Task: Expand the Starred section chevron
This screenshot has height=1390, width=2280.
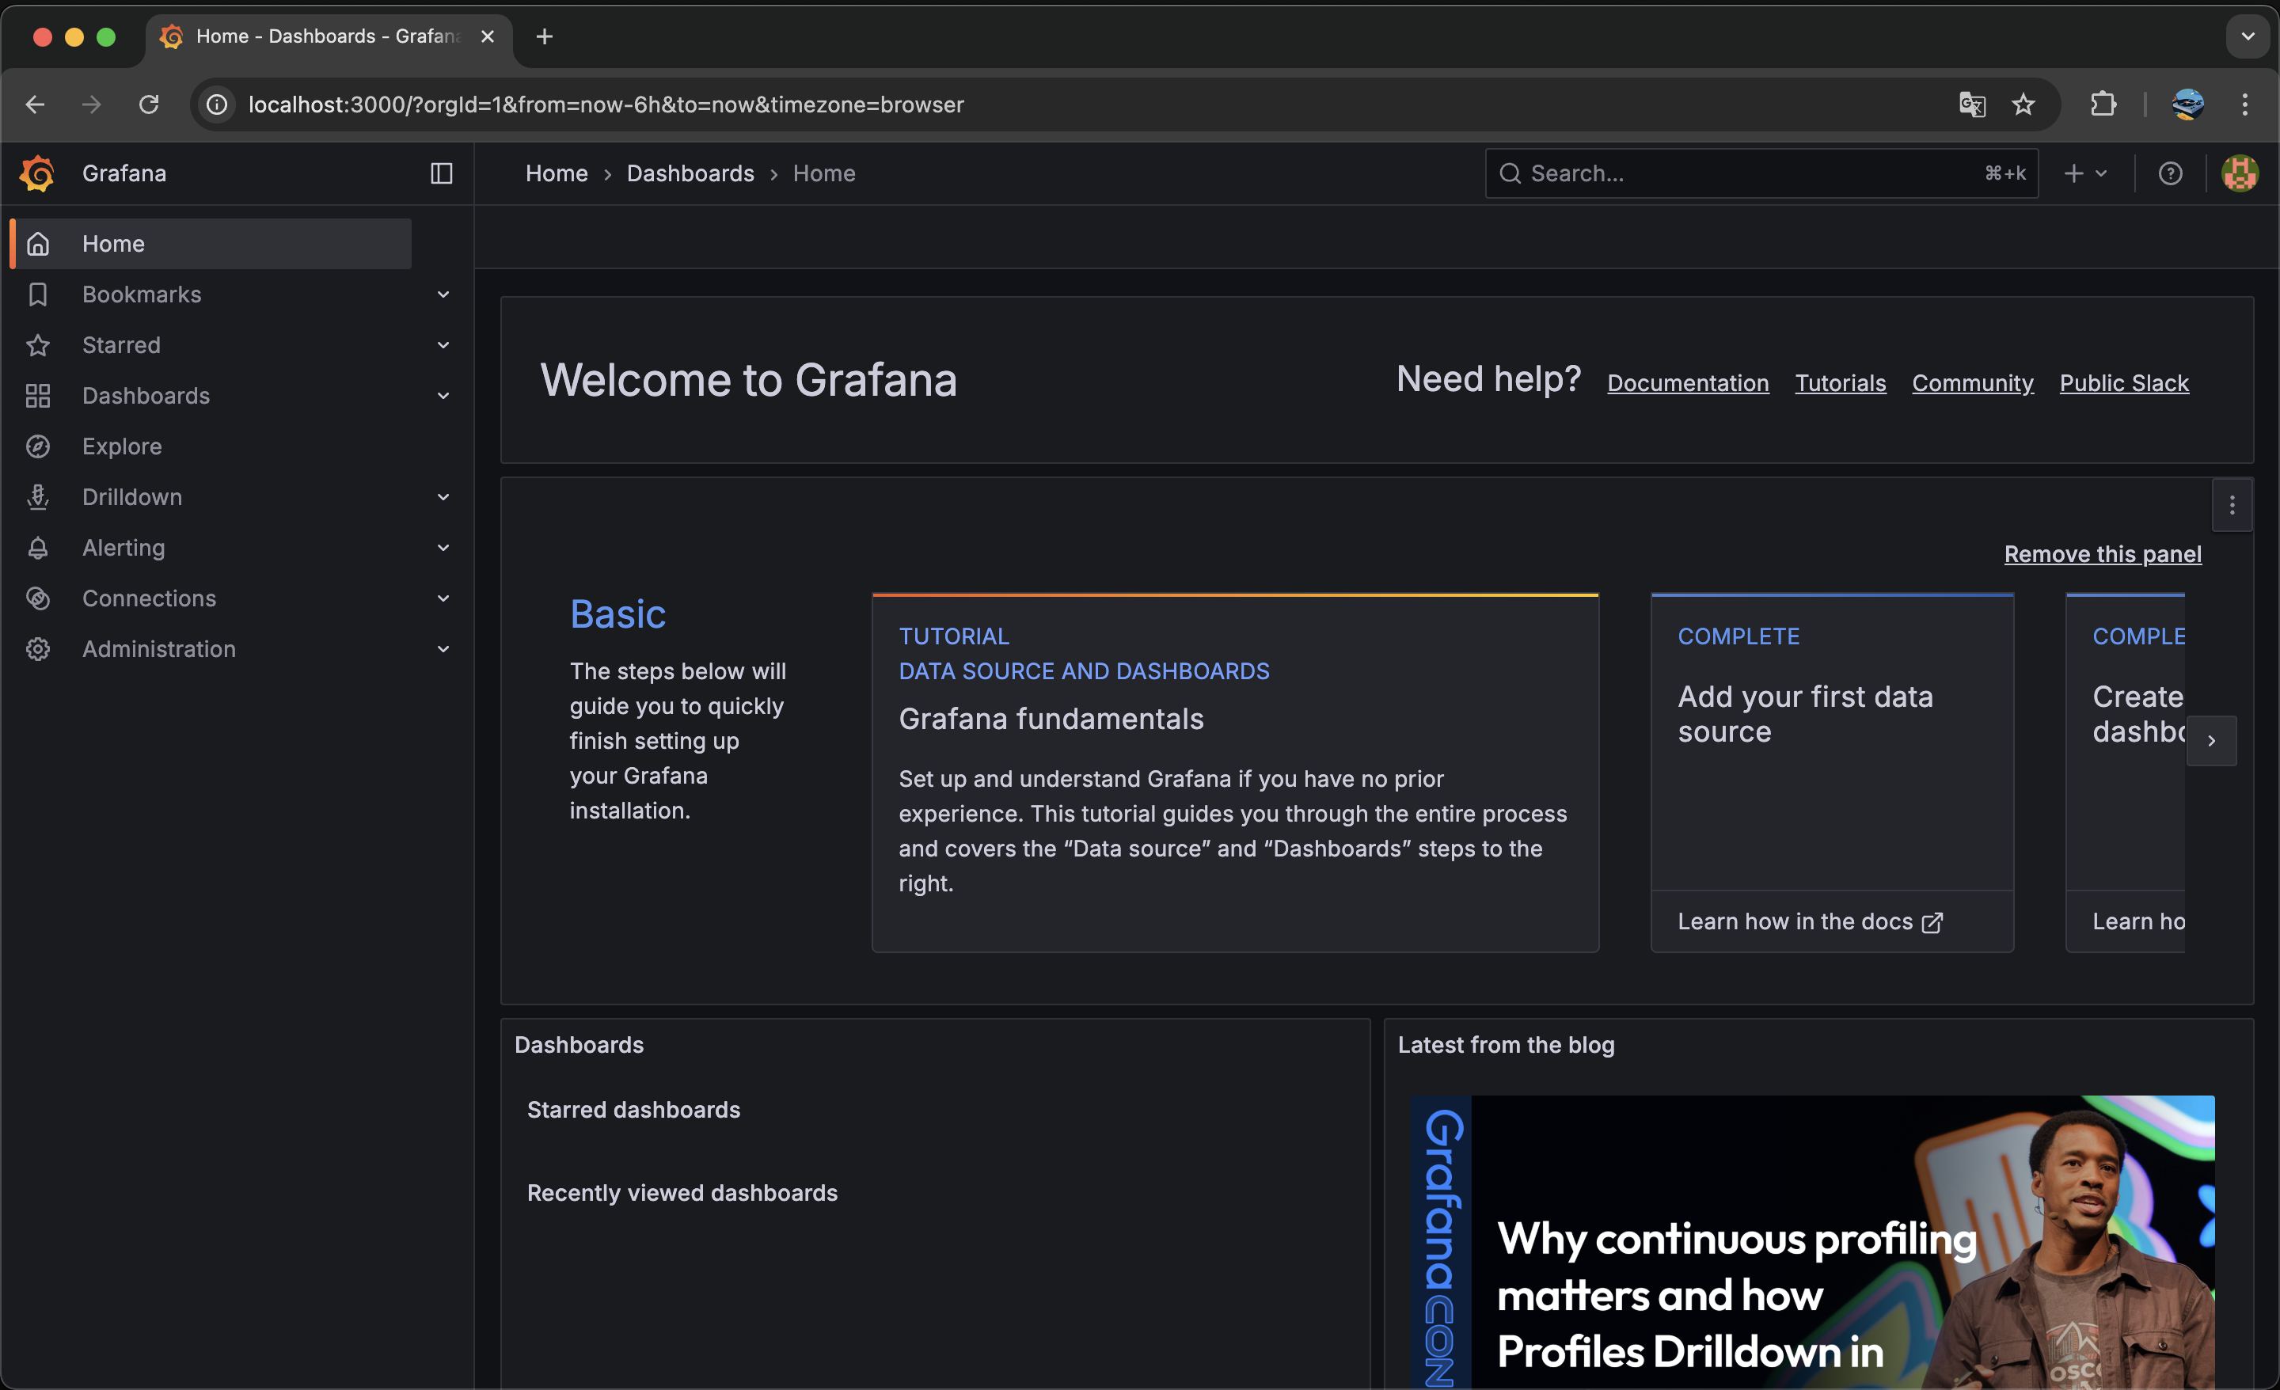Action: pyautogui.click(x=443, y=345)
